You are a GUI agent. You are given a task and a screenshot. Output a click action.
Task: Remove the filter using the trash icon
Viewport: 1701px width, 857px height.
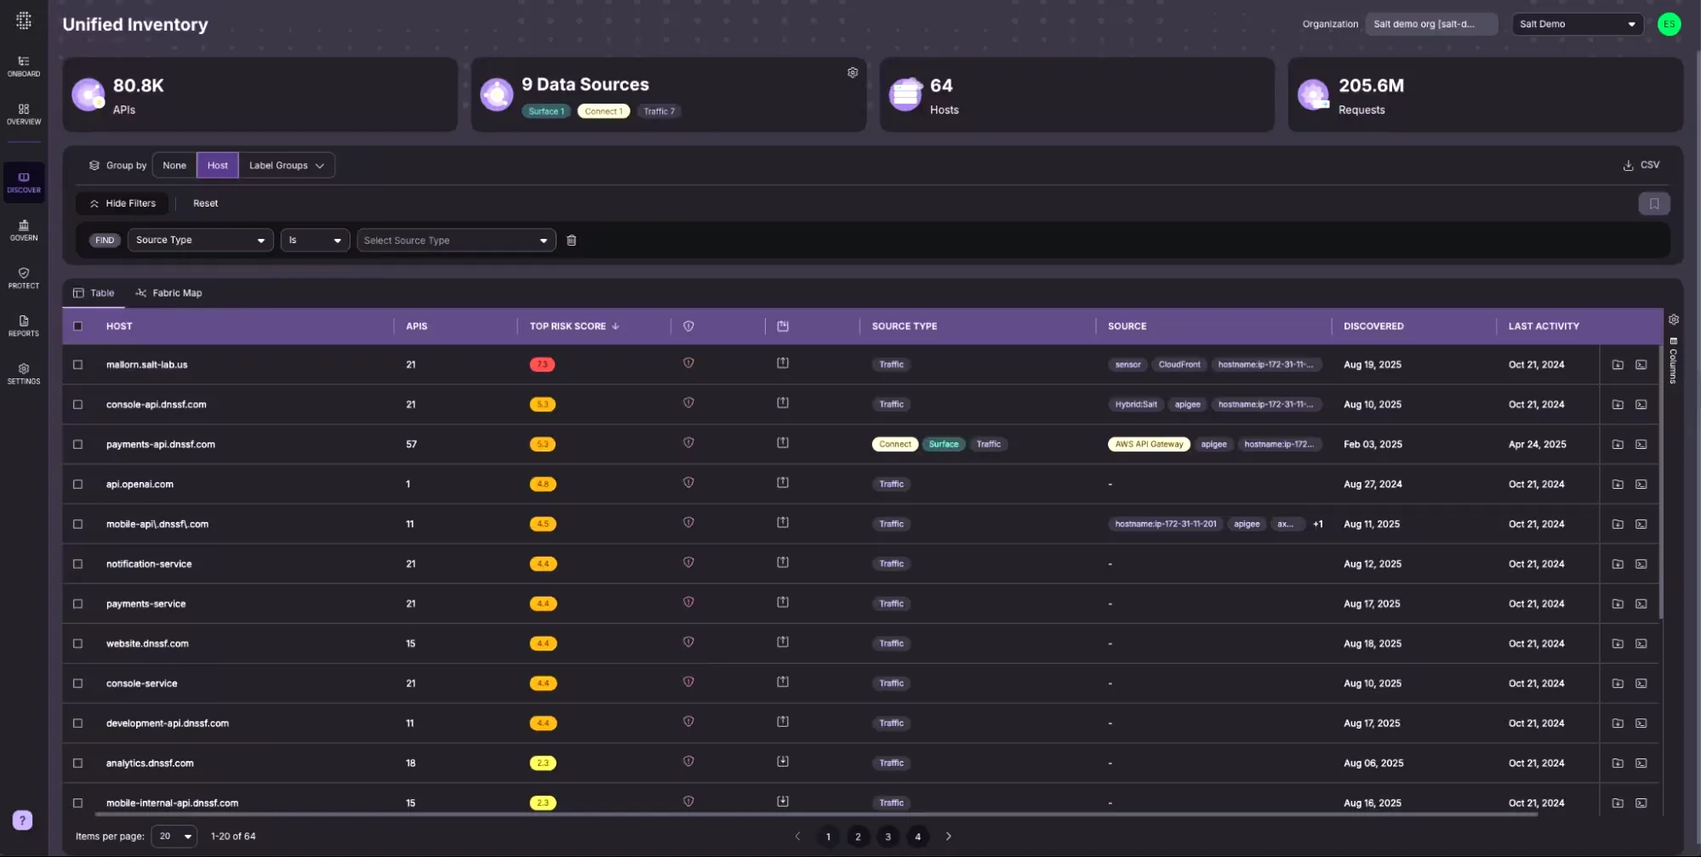[571, 240]
